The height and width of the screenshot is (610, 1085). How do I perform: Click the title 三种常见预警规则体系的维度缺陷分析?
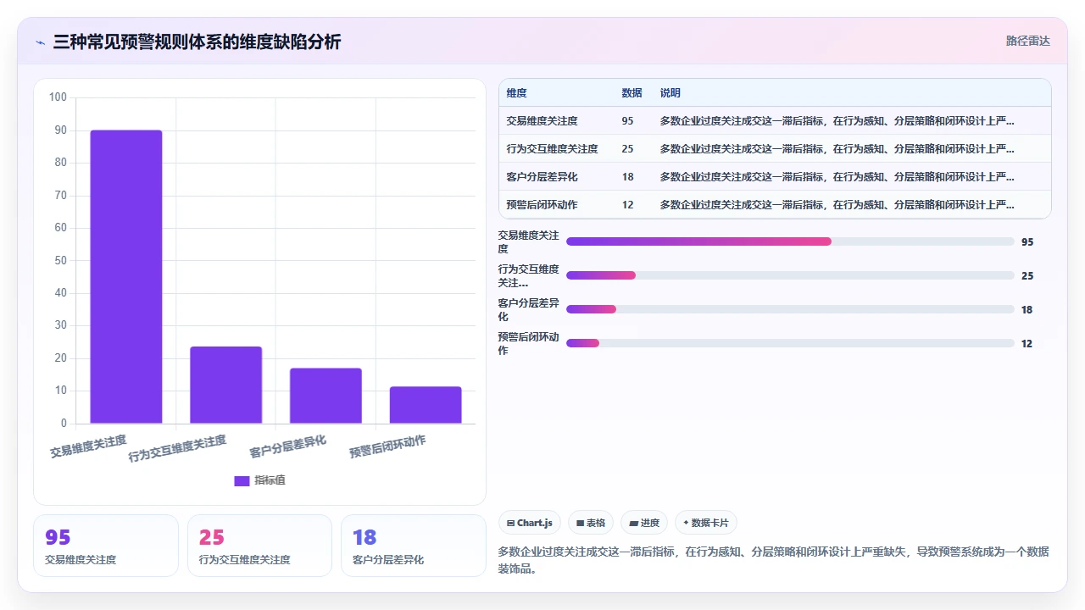coord(197,42)
